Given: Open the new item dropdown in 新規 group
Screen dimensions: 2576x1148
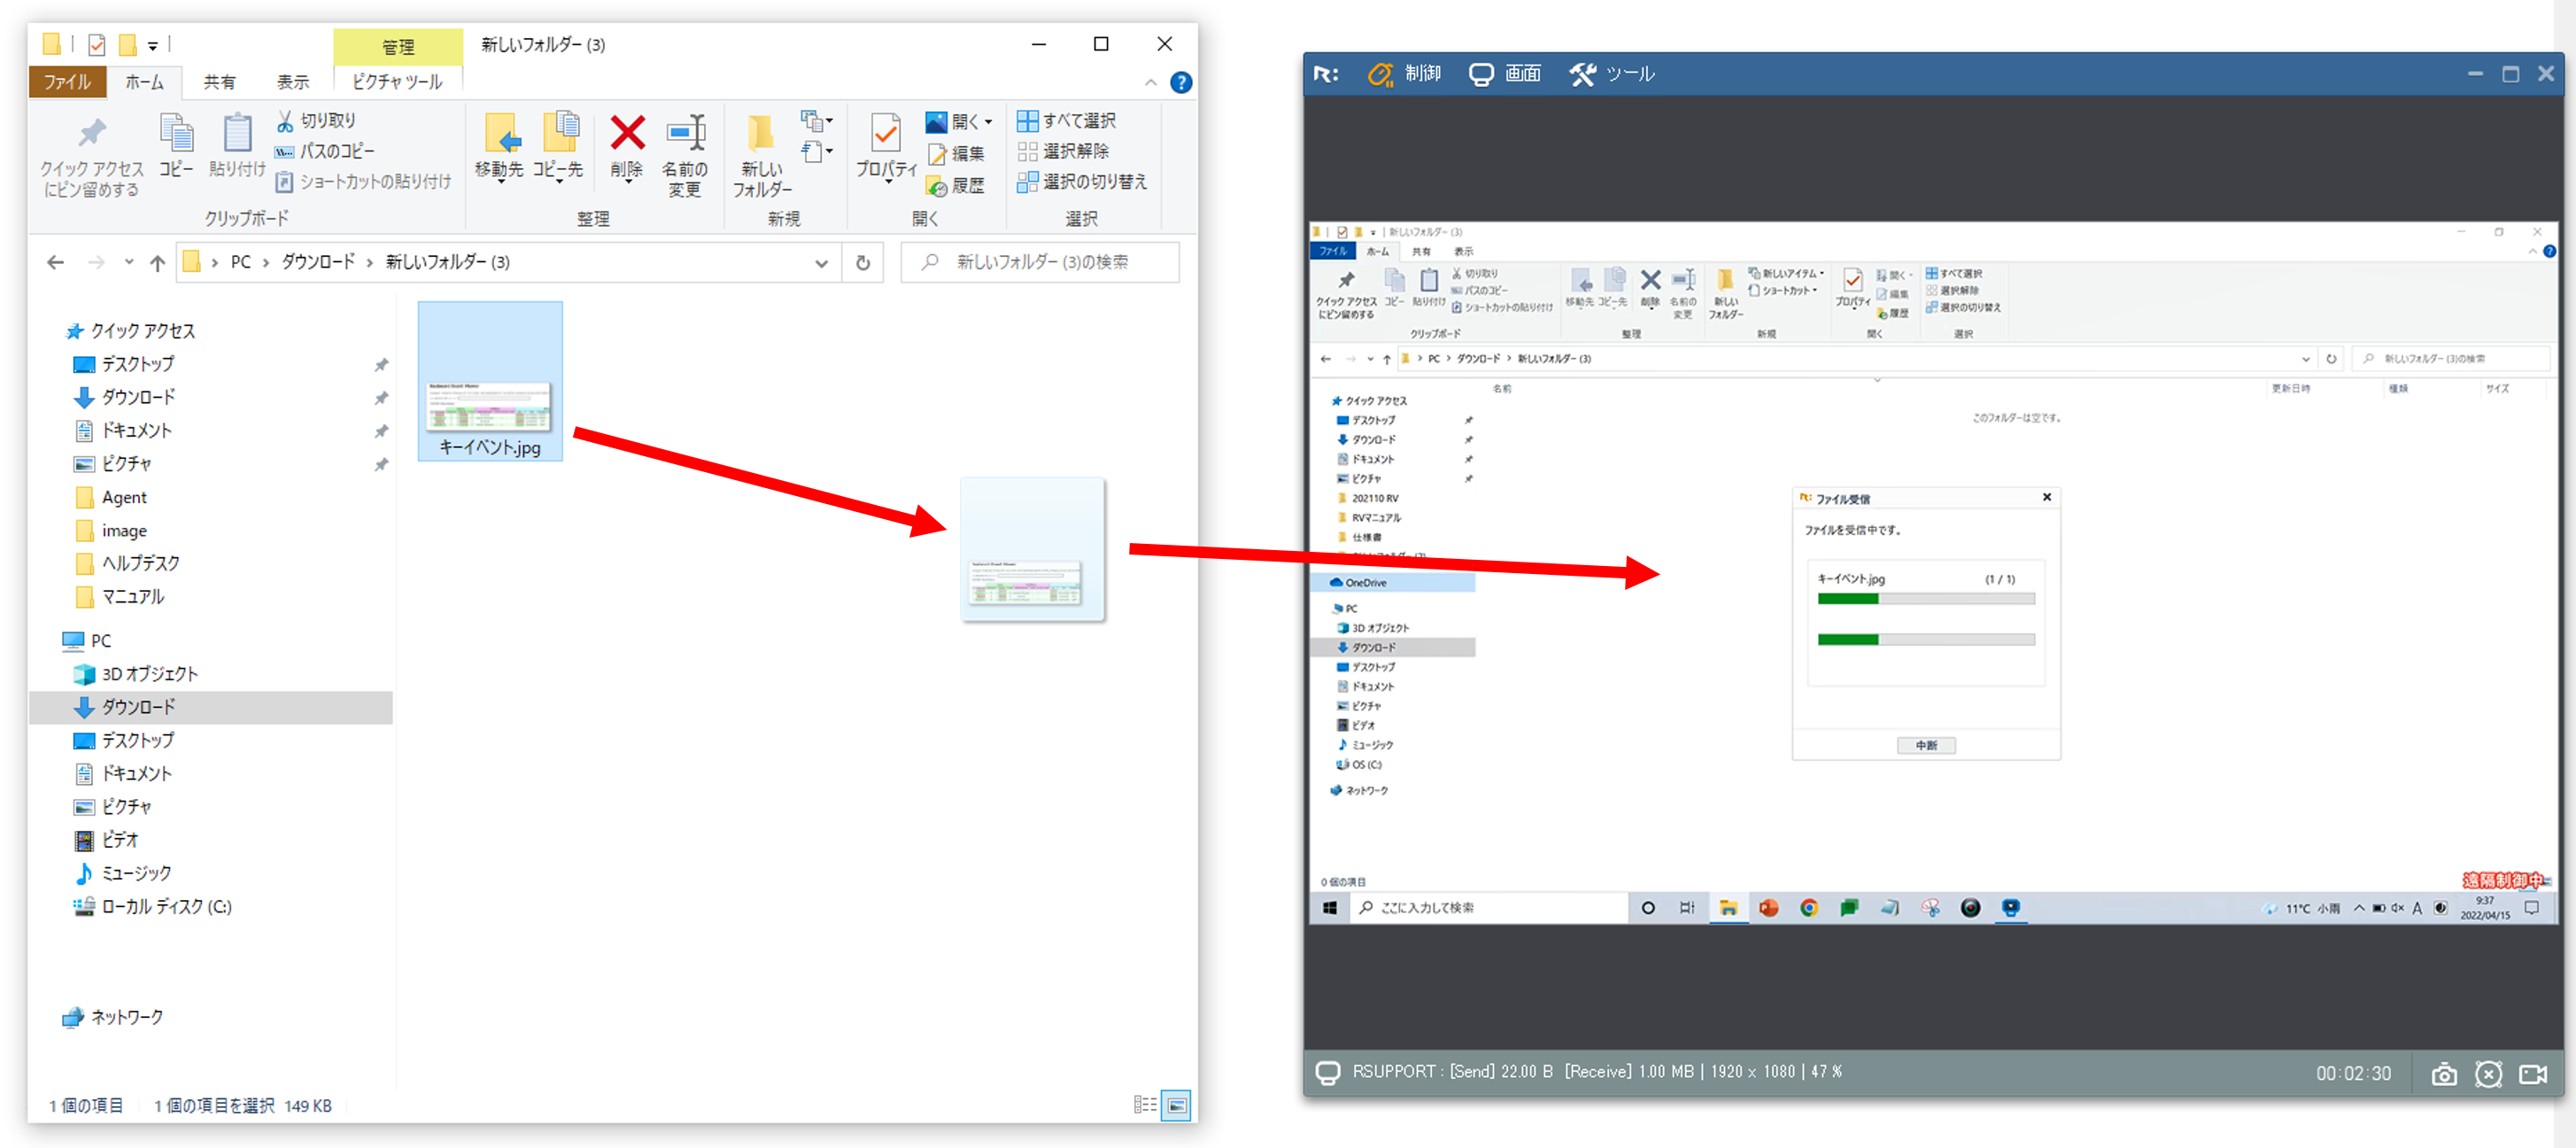Looking at the screenshot, I should [x=817, y=121].
